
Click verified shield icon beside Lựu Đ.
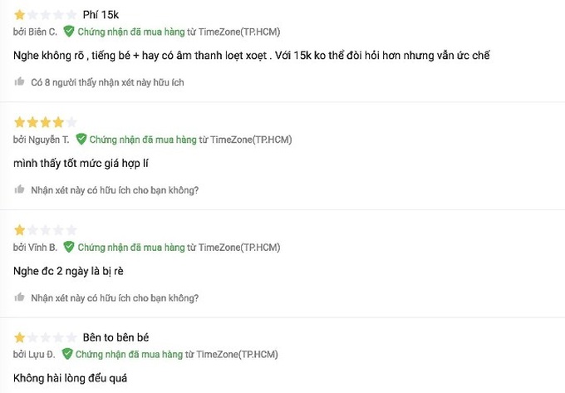tap(67, 354)
